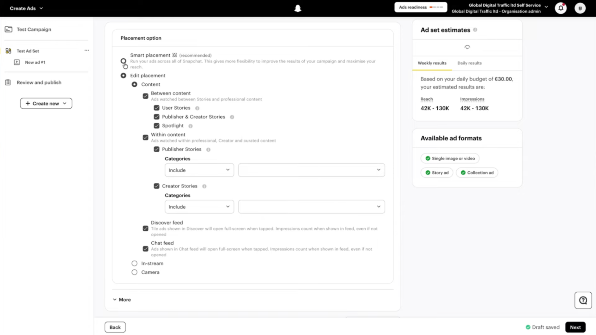Select the Smart placement radio button
Viewport: 596px width, 335px height.
[x=123, y=61]
